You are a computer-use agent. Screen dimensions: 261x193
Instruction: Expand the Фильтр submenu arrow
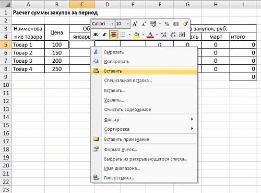pos(192,119)
